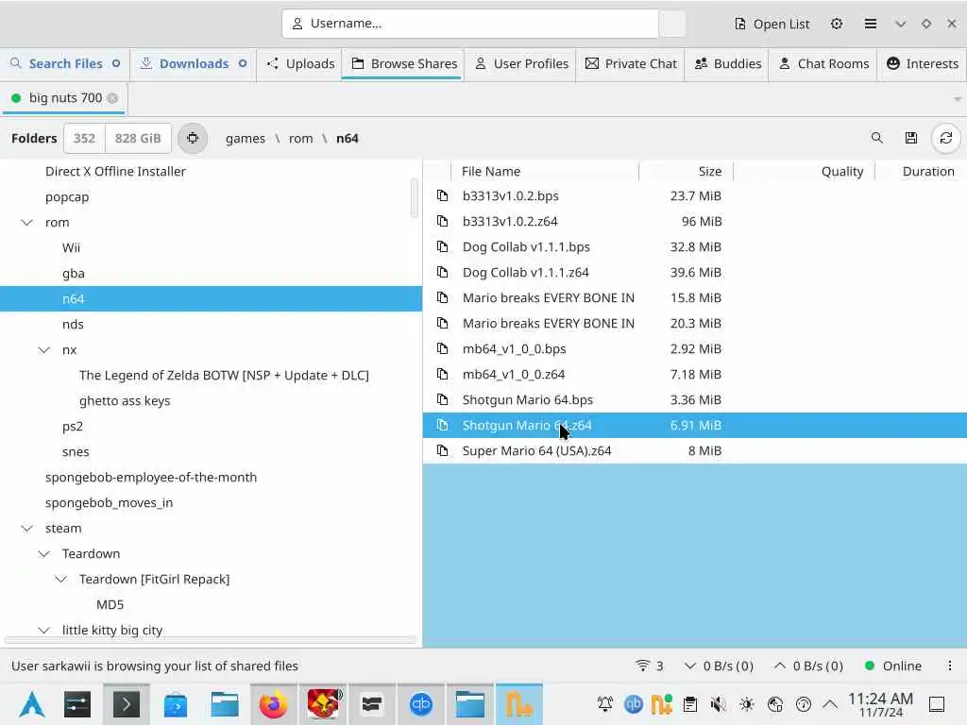Image resolution: width=967 pixels, height=725 pixels.
Task: Click file icon beside mb64_v1_0_0.z64
Action: 442,374
